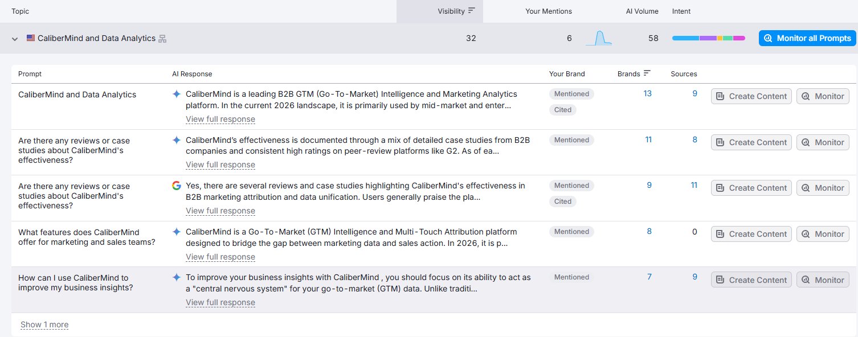This screenshot has height=337, width=858.
Task: Click the Google icon next to 'Yes, there are several reviews'
Action: [x=177, y=186]
